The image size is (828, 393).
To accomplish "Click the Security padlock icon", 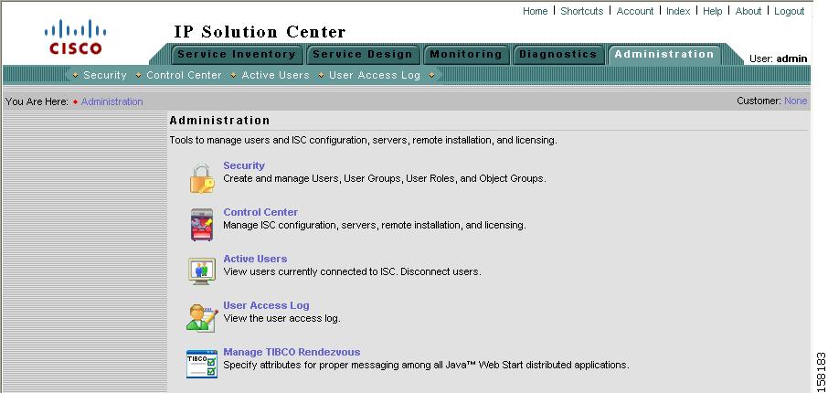I will (202, 178).
